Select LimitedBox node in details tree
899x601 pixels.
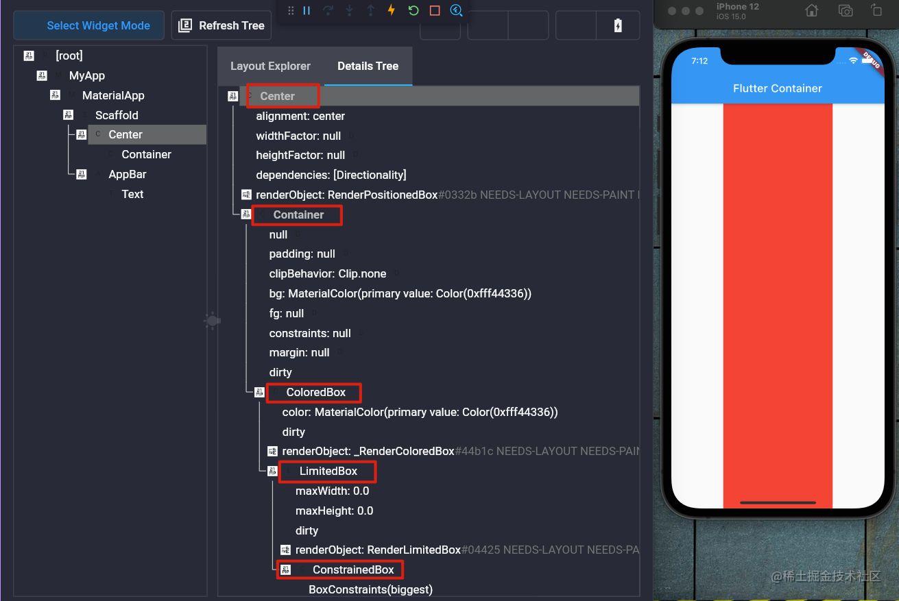pos(328,471)
